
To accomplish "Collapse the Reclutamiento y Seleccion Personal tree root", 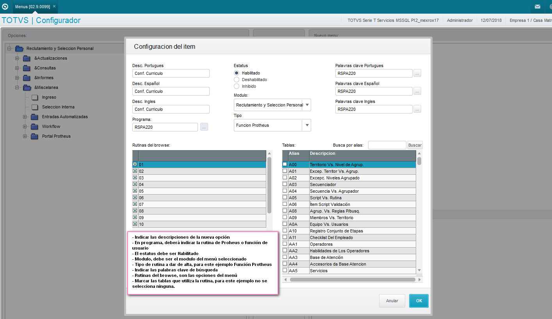I will coord(9,48).
